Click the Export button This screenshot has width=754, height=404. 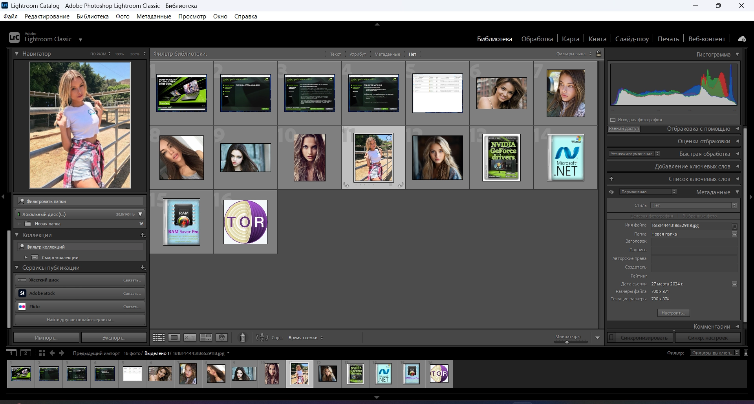114,338
